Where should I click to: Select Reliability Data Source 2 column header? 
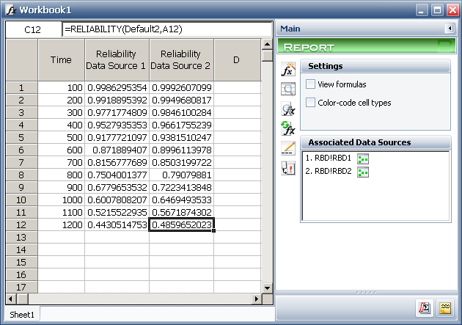click(x=182, y=60)
